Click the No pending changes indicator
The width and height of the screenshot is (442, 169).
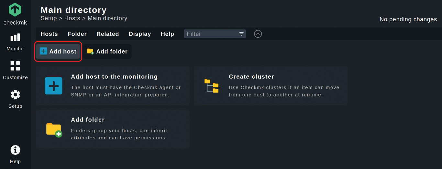(408, 19)
